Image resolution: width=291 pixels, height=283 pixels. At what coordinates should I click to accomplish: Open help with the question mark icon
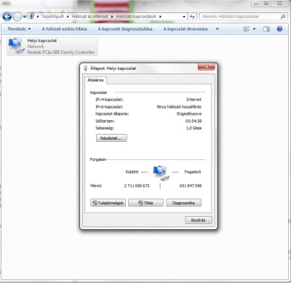(279, 29)
